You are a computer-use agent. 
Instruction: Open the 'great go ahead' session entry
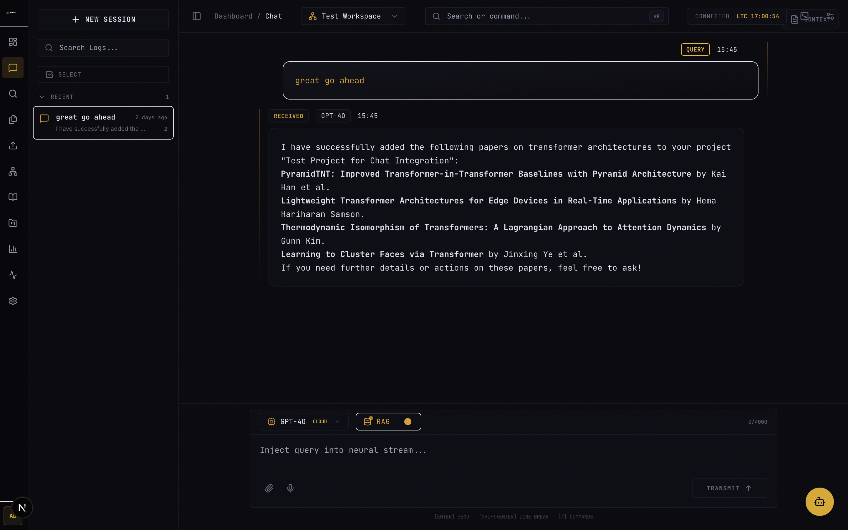click(103, 123)
